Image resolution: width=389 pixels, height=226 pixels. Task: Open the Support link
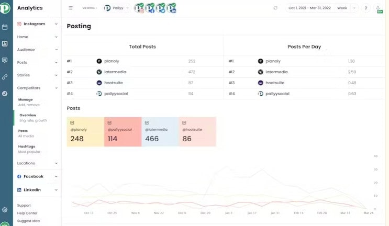coord(24,206)
